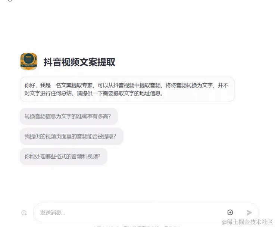Clear the chat context using the icon left of the input box
Image resolution: width=275 pixels, height=227 pixels.
tap(24, 212)
